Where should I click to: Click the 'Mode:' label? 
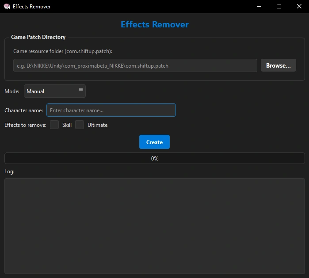(12, 91)
